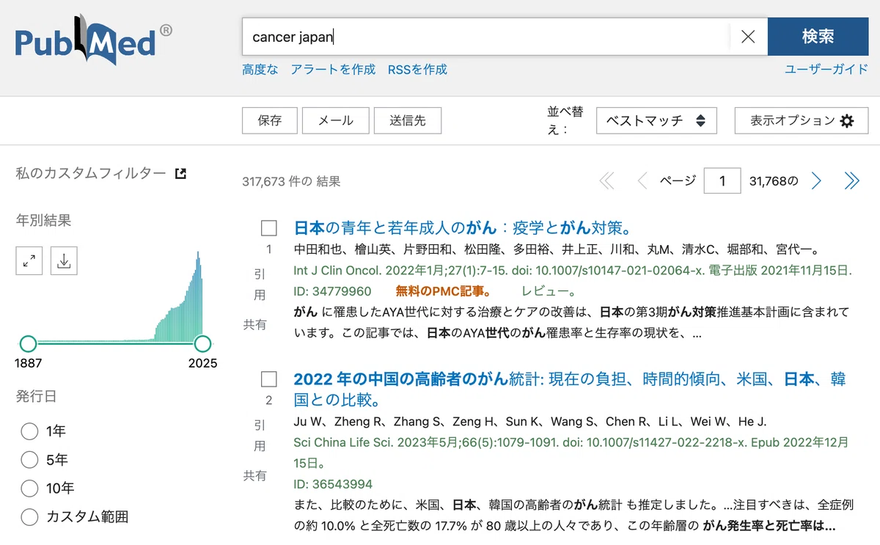Click 共有 for result 1

[x=255, y=324]
